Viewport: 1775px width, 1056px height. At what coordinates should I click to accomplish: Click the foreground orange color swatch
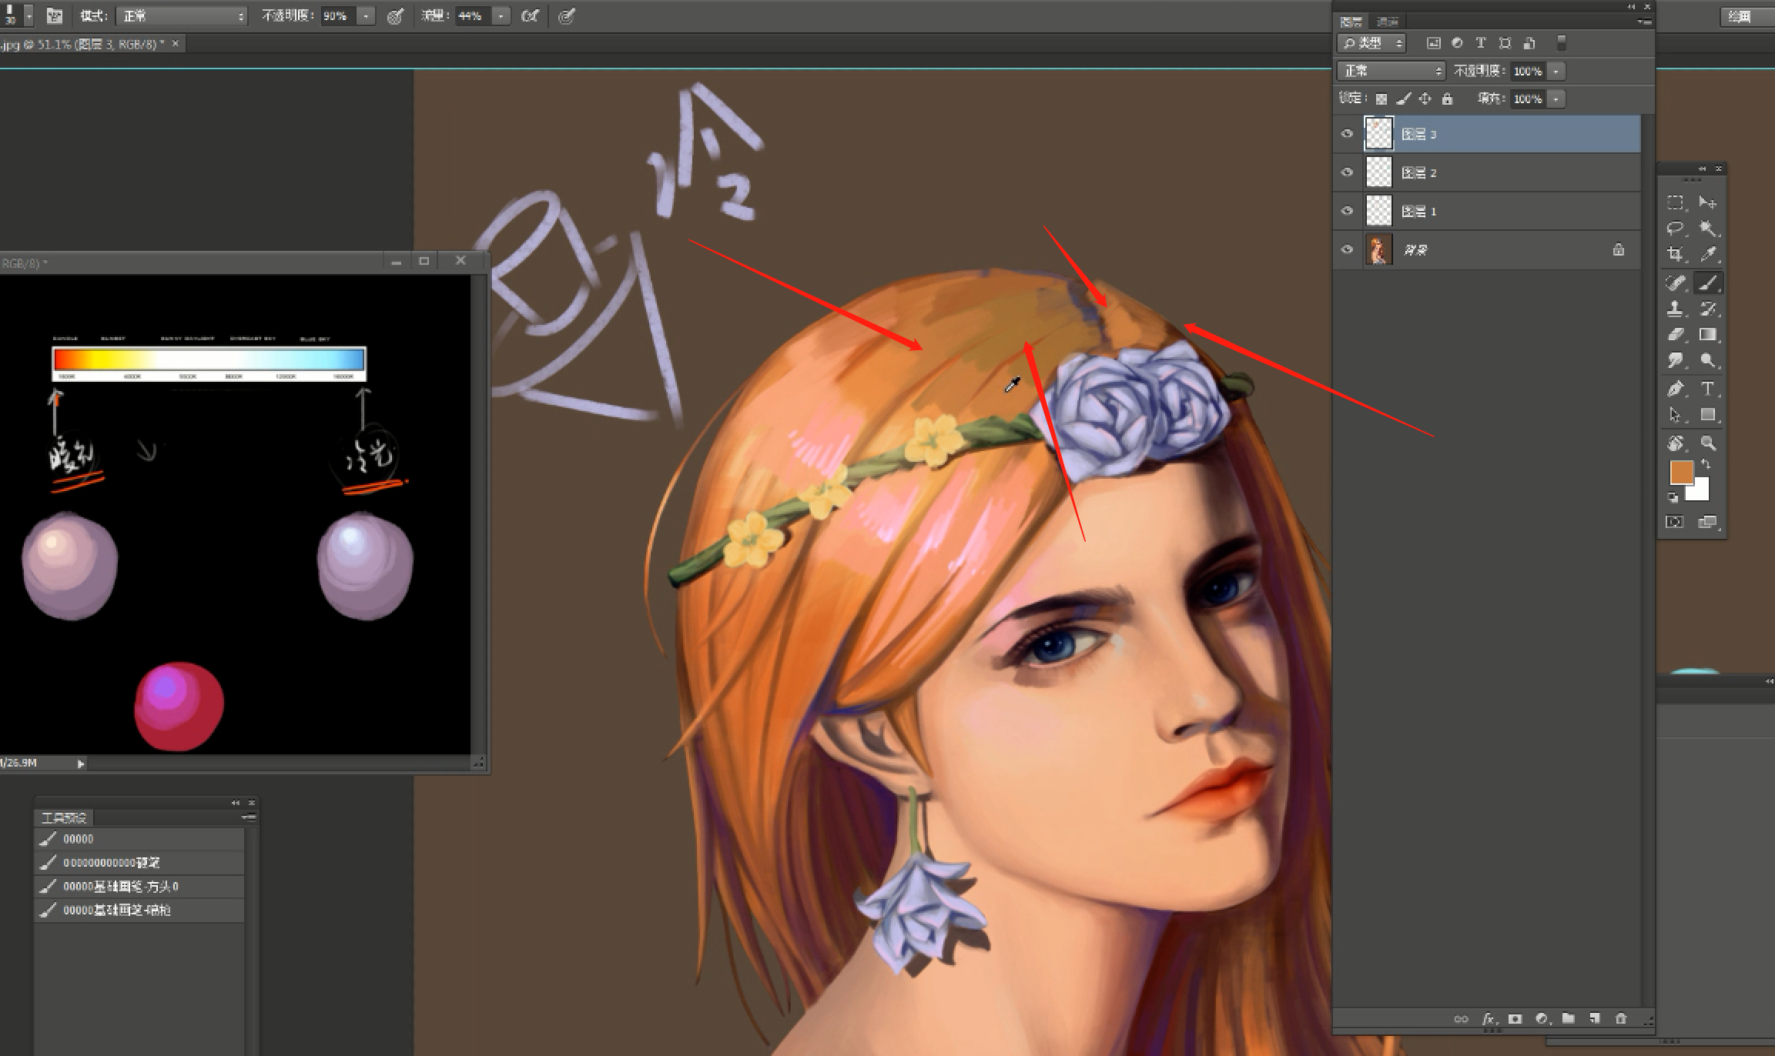coord(1681,472)
